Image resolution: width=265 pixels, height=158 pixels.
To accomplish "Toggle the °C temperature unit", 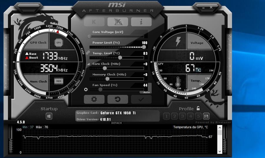I will [x=198, y=70].
